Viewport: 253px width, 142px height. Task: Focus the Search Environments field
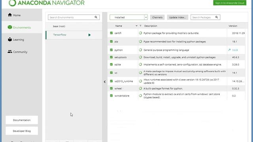tap(74, 17)
